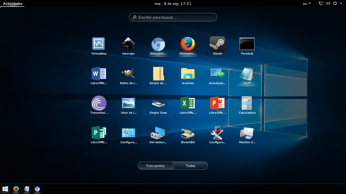Select the Frecuentes tab

click(155, 165)
